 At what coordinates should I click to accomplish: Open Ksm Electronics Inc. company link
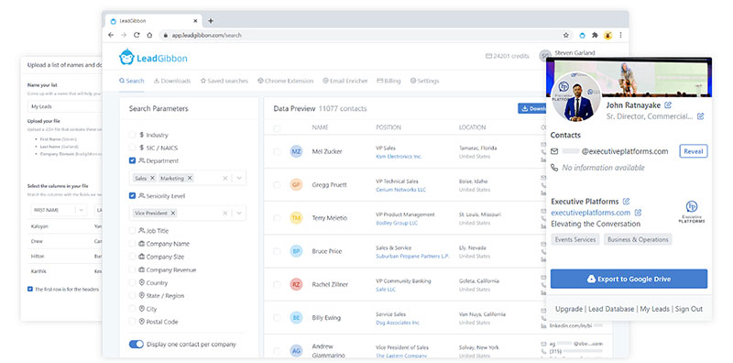click(x=399, y=156)
